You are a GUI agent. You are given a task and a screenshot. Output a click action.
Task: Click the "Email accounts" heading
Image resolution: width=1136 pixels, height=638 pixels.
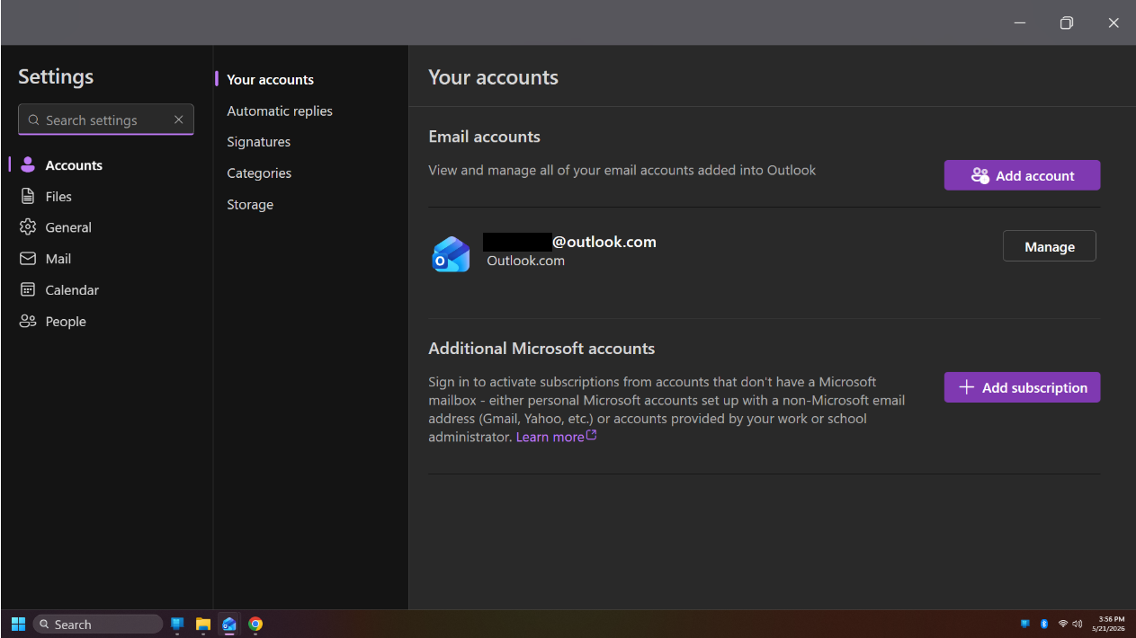tap(484, 137)
